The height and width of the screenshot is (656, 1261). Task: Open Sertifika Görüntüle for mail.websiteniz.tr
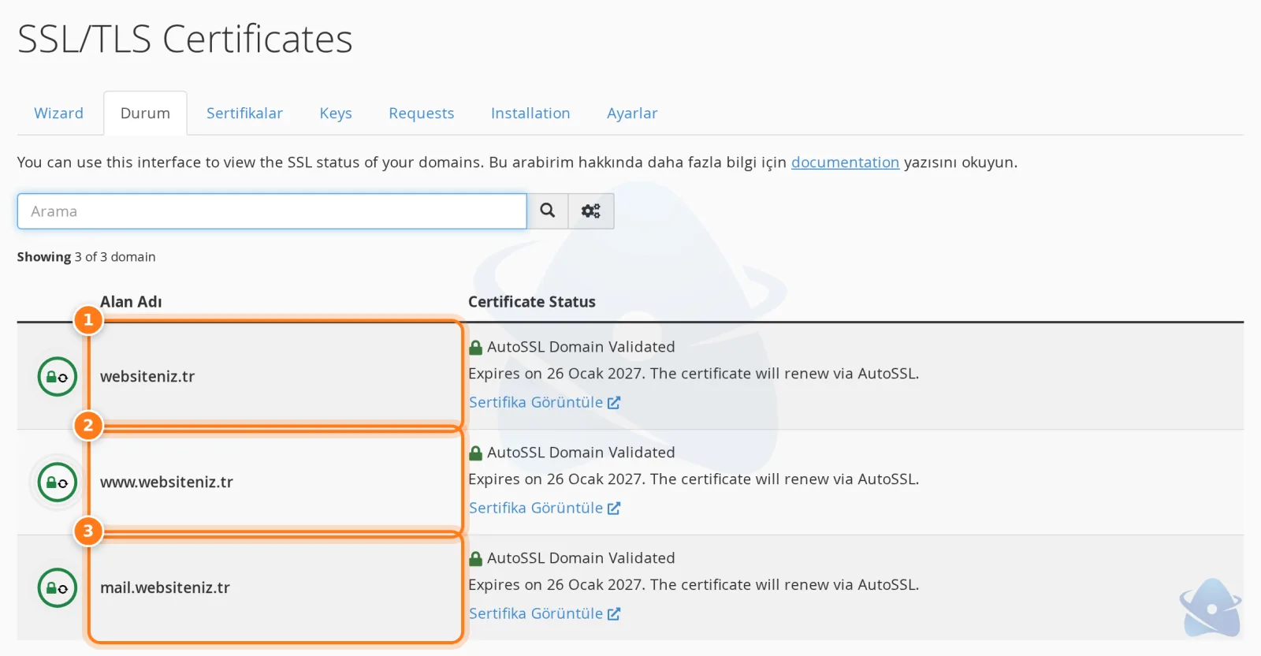545,613
